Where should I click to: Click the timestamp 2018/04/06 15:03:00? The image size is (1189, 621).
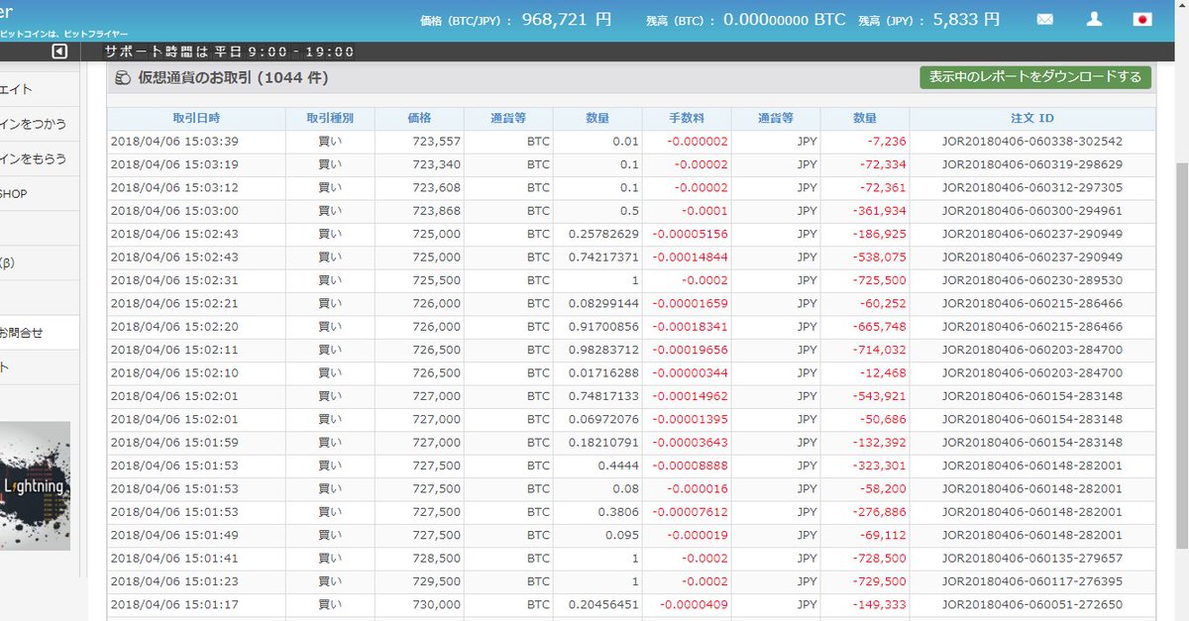174,211
